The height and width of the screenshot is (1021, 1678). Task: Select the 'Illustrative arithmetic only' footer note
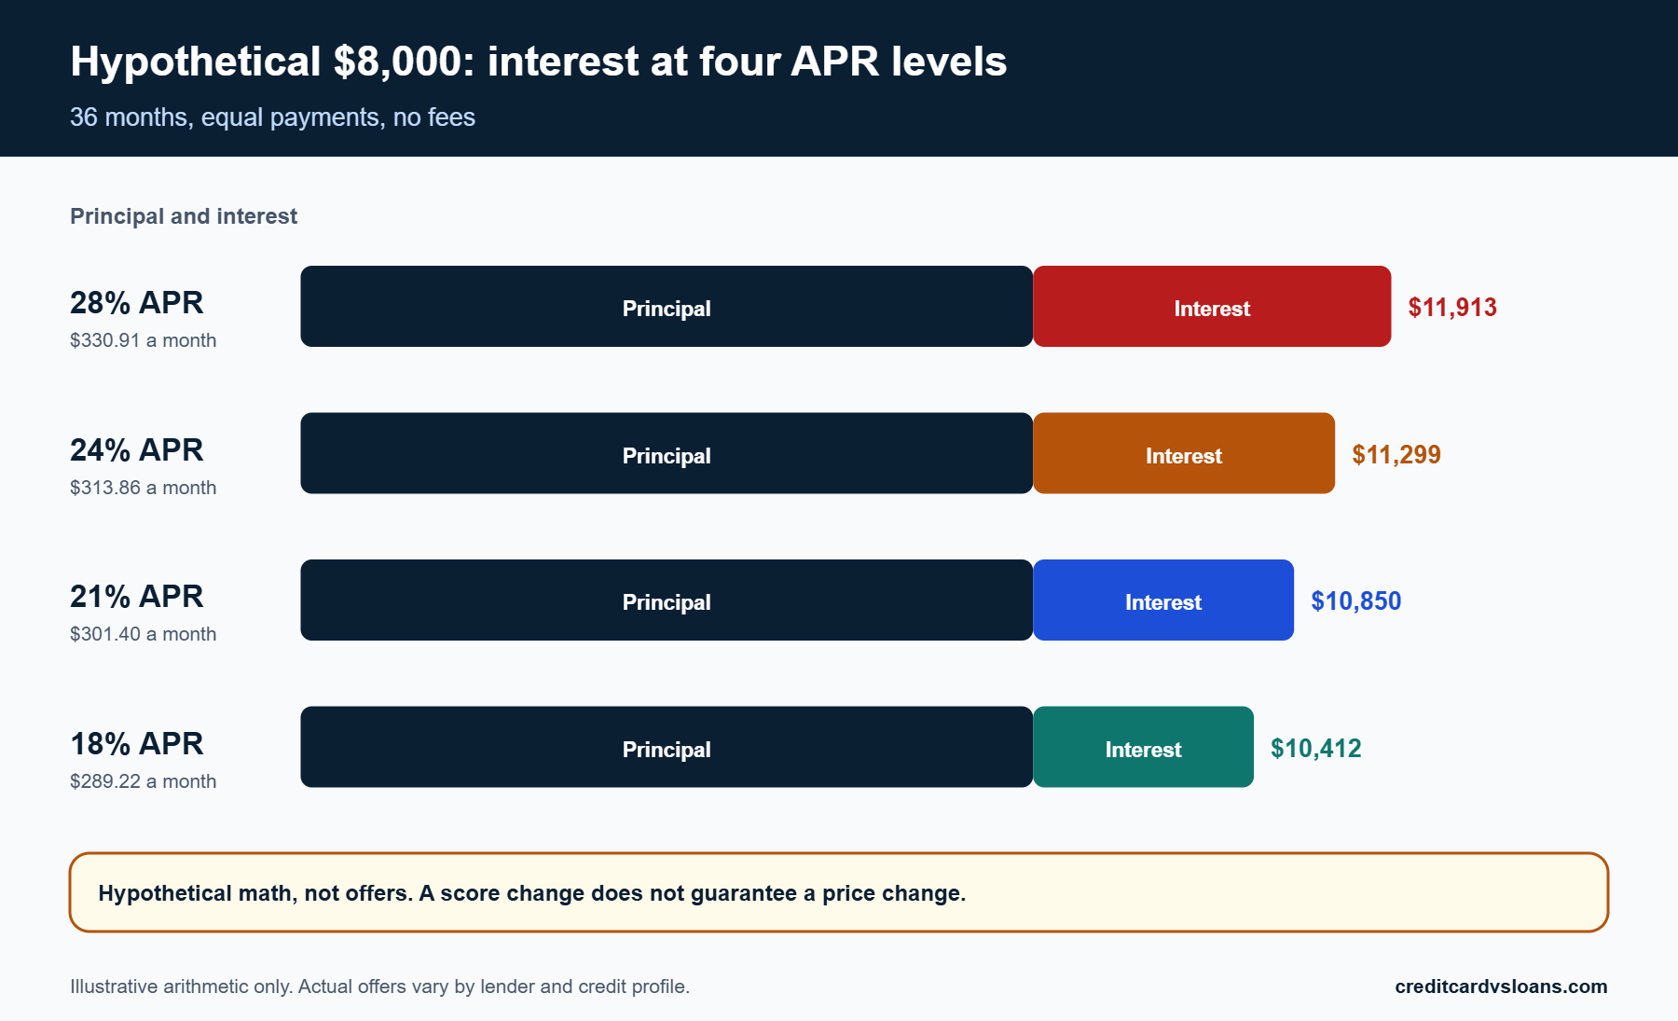[x=379, y=987]
